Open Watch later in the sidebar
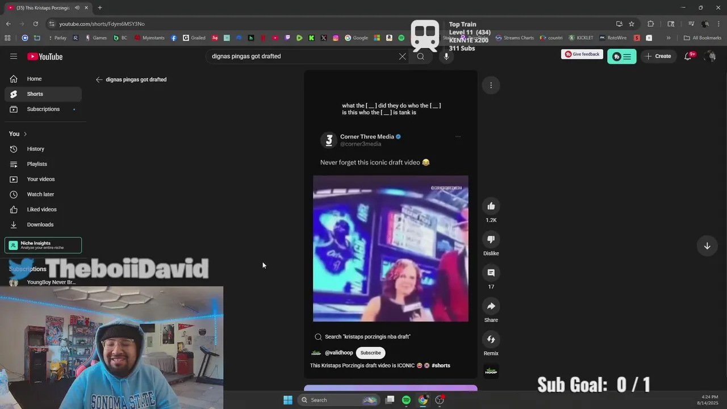This screenshot has height=409, width=727. click(x=43, y=194)
